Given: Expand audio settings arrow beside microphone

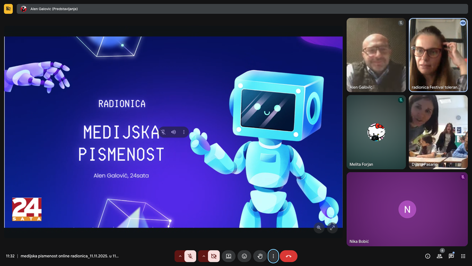Looking at the screenshot, I should click(x=180, y=256).
